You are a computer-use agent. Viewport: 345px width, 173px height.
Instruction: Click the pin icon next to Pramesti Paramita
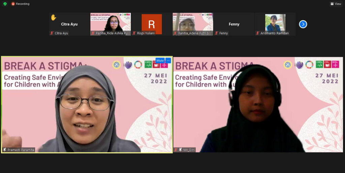[5, 149]
